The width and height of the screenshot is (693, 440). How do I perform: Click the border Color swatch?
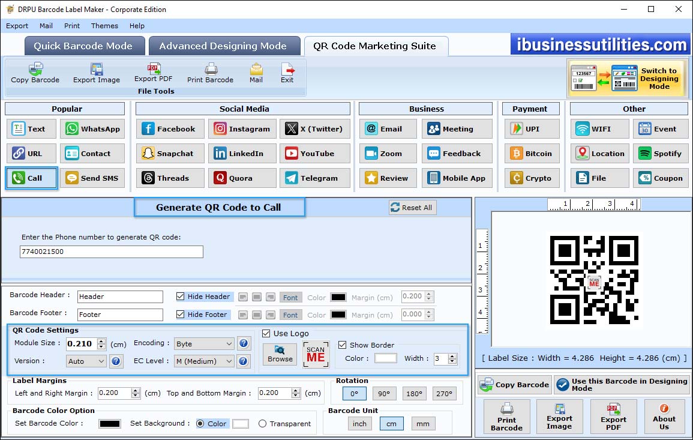(x=385, y=358)
